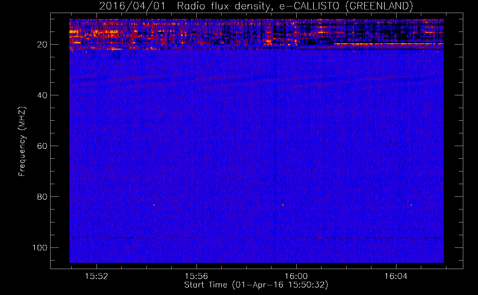This screenshot has width=478, height=295.
Task: Click the orange dot near 16:00 below 80 MHz
Action: (x=283, y=205)
